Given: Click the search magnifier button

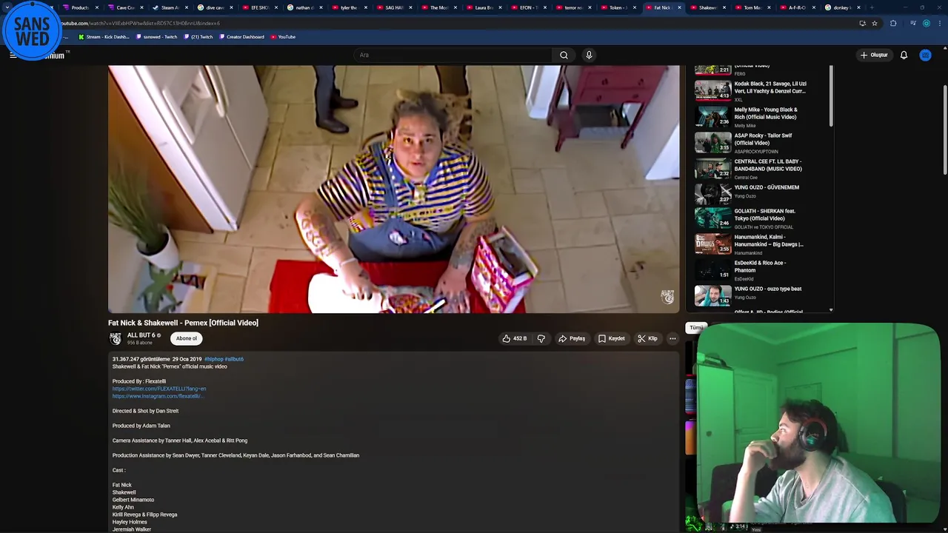Looking at the screenshot, I should click(564, 55).
